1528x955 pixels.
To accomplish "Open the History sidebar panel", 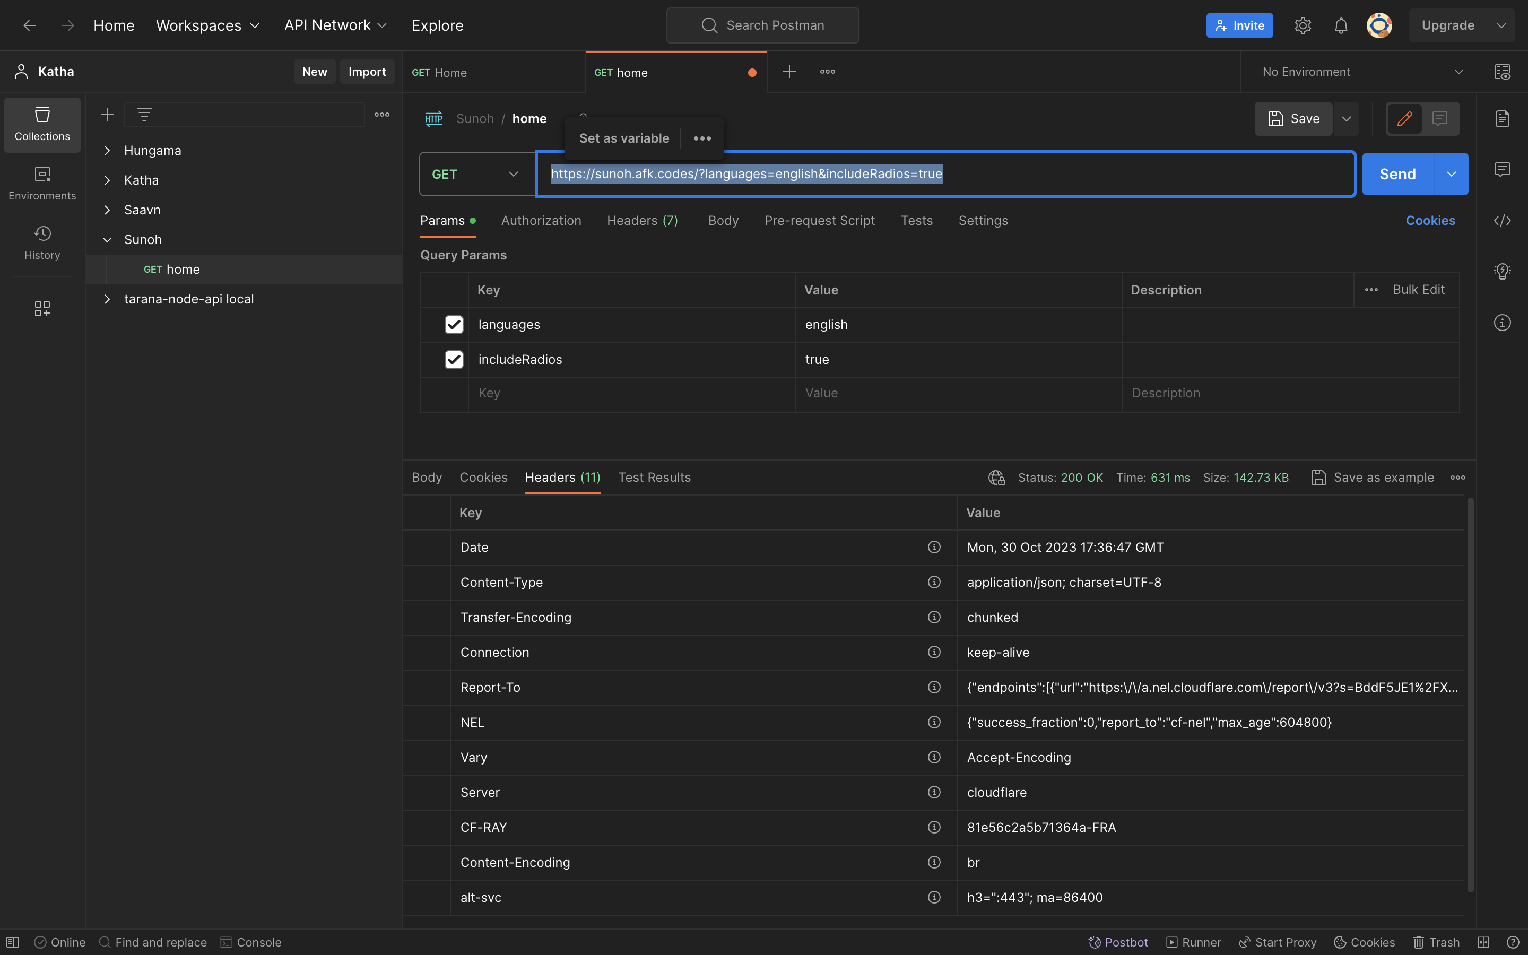I will (x=42, y=243).
